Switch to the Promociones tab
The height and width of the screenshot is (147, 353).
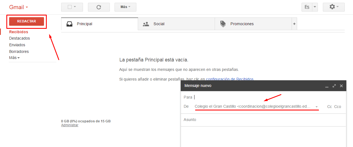253,24
